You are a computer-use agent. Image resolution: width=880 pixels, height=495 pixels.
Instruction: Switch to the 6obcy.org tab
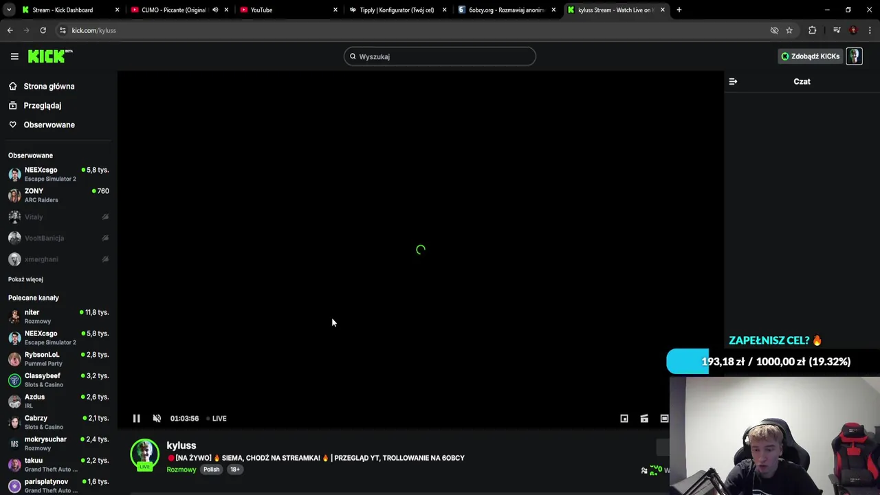pos(506,10)
